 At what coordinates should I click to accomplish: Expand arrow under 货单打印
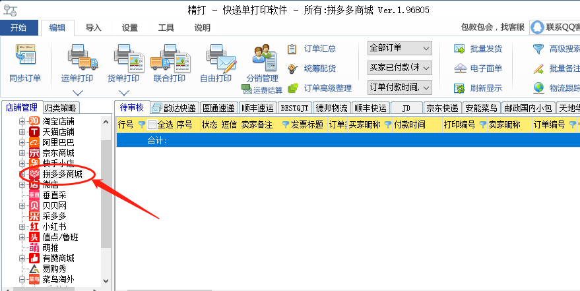click(x=124, y=93)
